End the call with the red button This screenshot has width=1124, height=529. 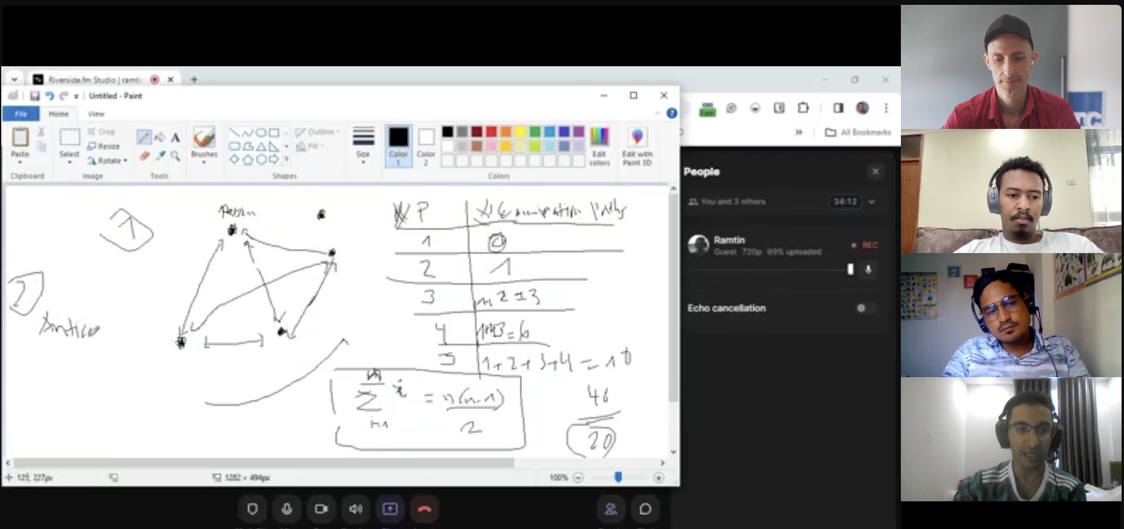point(425,509)
